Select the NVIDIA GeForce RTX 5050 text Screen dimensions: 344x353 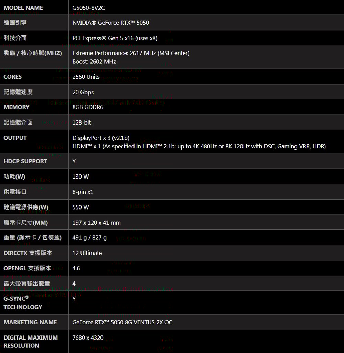tap(110, 23)
